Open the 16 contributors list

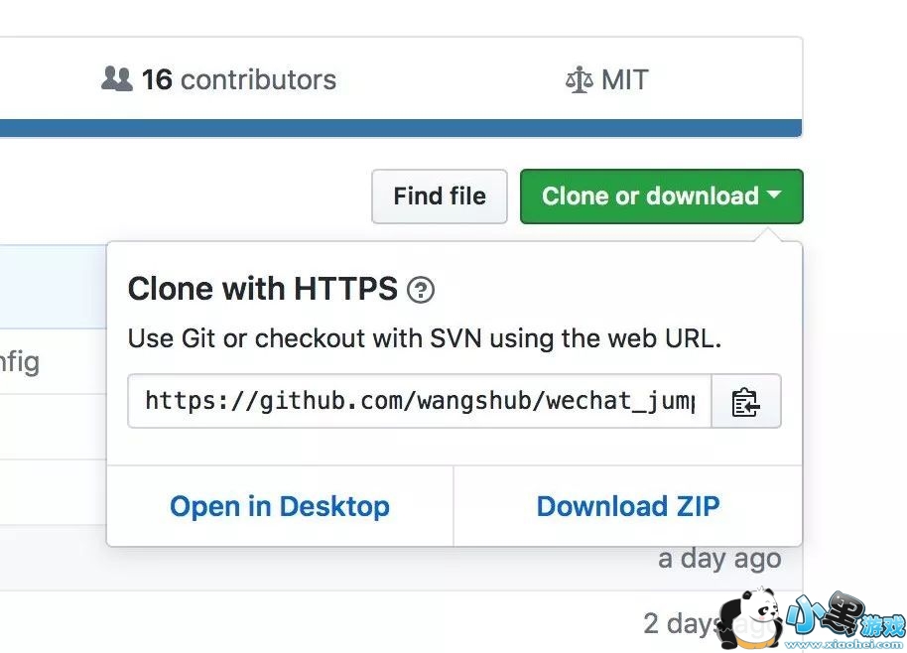tap(238, 79)
